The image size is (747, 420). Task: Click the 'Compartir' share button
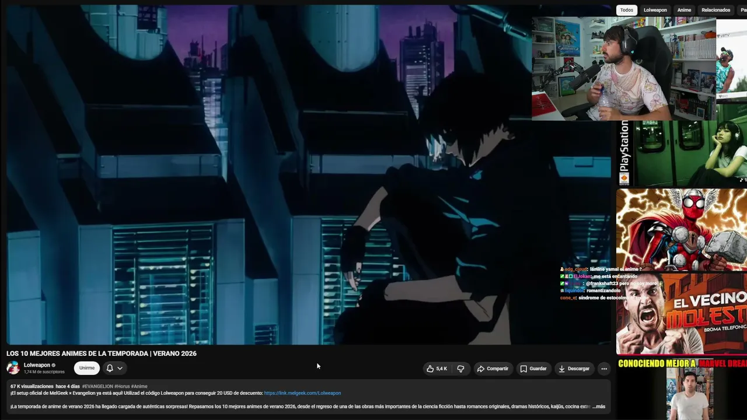click(x=493, y=369)
